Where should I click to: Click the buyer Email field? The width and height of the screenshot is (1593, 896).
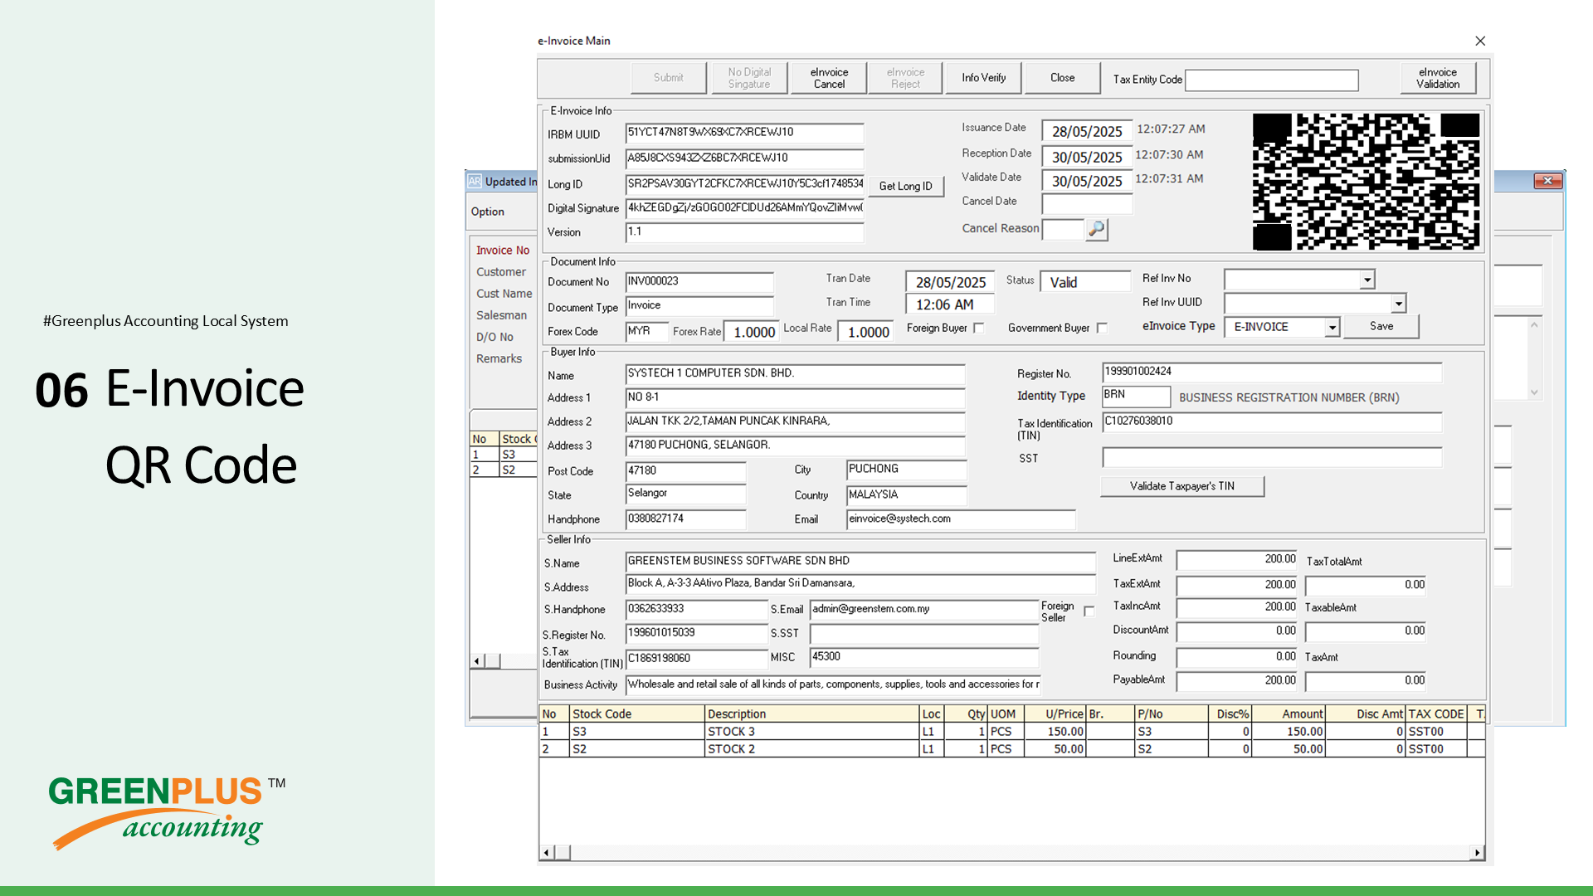(x=961, y=519)
